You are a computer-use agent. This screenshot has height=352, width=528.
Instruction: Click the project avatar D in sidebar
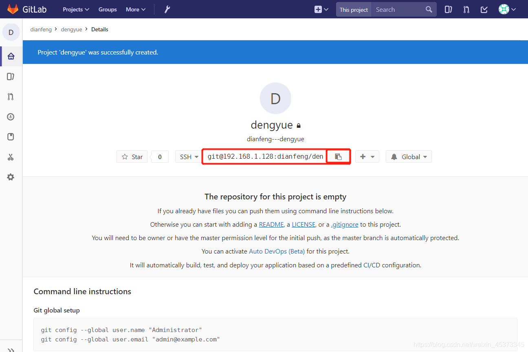(11, 32)
